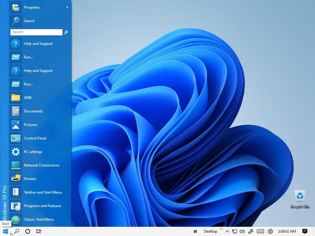
Task: Open Taskbar and Start Menu settings
Action: 40,192
